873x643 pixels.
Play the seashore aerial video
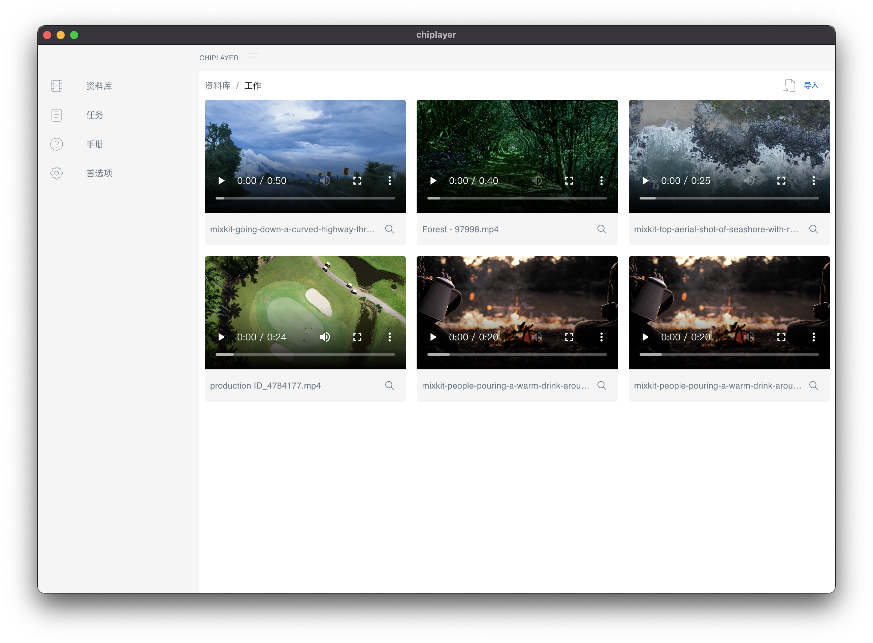pyautogui.click(x=645, y=181)
